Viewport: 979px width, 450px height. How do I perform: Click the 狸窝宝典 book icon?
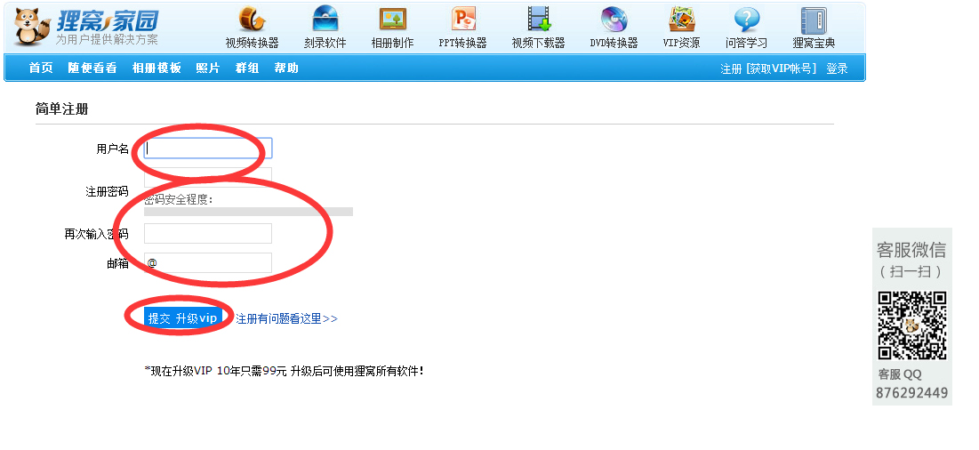tap(814, 20)
